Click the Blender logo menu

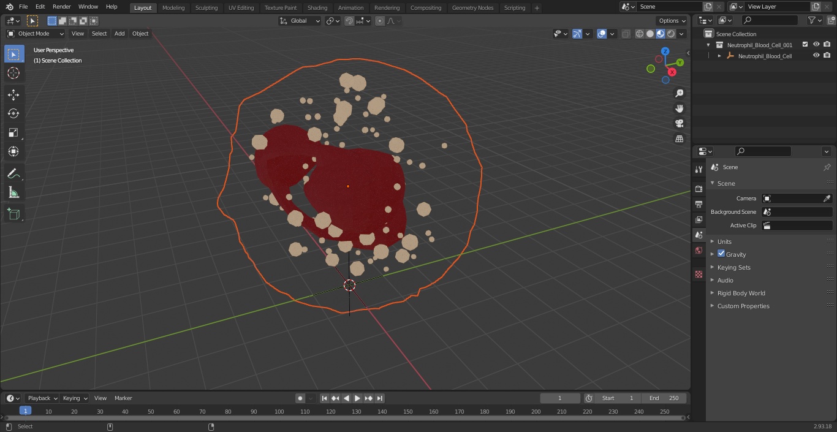pyautogui.click(x=9, y=7)
